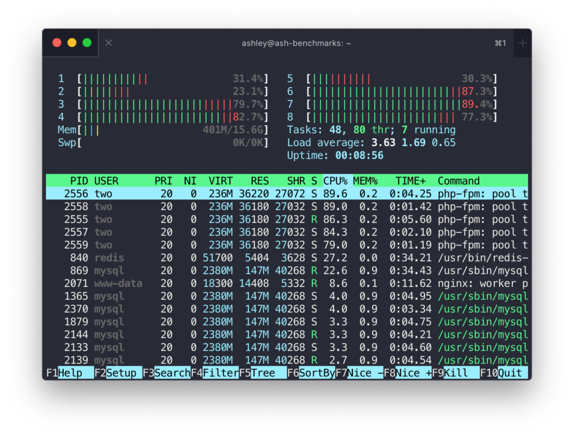Kill the selected process with F9Kill
574x436 pixels.
(450, 372)
